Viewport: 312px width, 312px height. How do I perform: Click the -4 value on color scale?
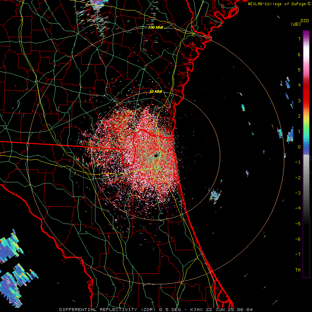point(298,208)
